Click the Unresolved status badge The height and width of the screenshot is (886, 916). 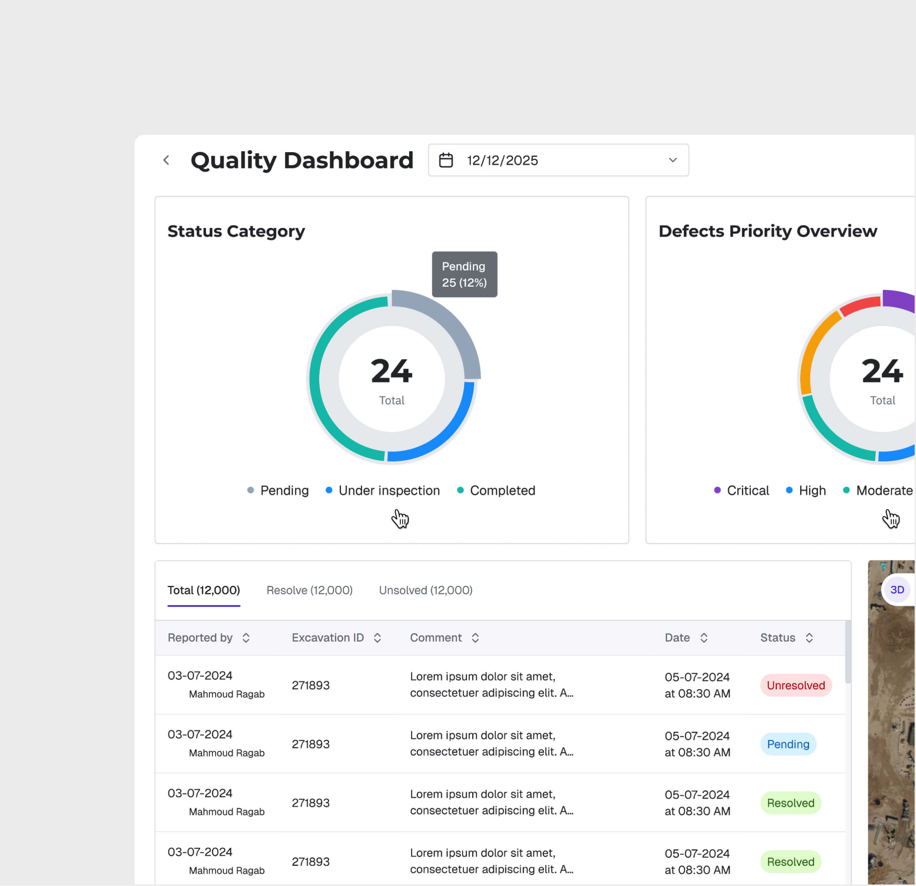point(796,685)
